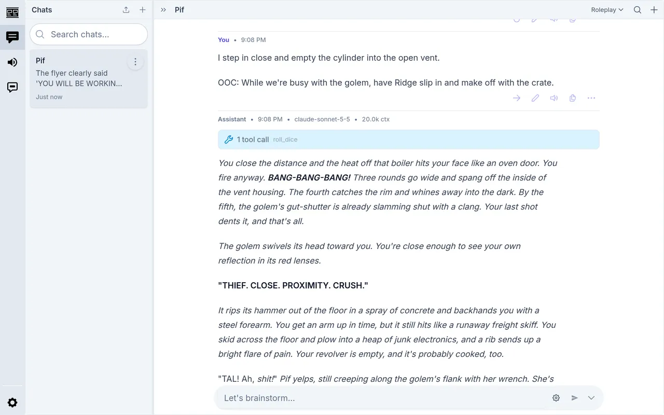This screenshot has height=415, width=664.
Task: Click the plus icon in the top-right header
Action: pos(654,10)
